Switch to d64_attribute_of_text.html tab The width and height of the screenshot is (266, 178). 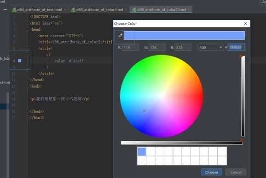click(40, 10)
